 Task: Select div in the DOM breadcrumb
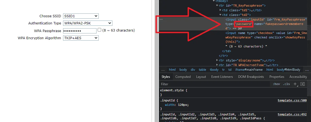(193, 70)
